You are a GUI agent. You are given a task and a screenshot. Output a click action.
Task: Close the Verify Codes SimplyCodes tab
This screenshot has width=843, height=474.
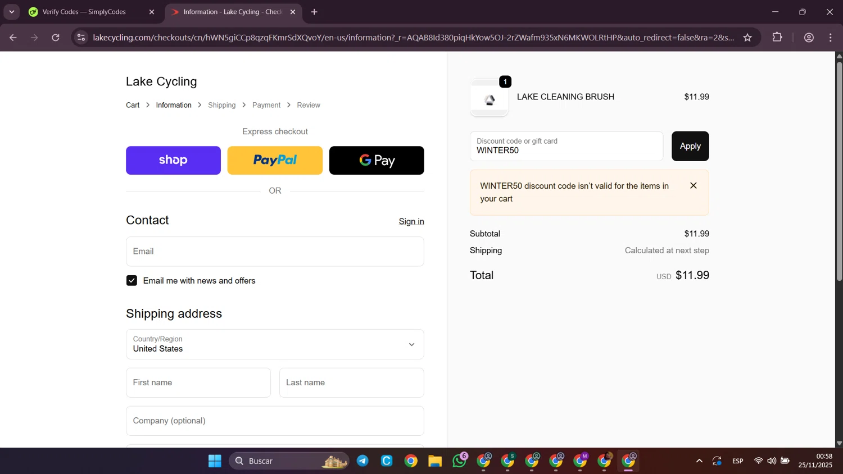point(152,12)
